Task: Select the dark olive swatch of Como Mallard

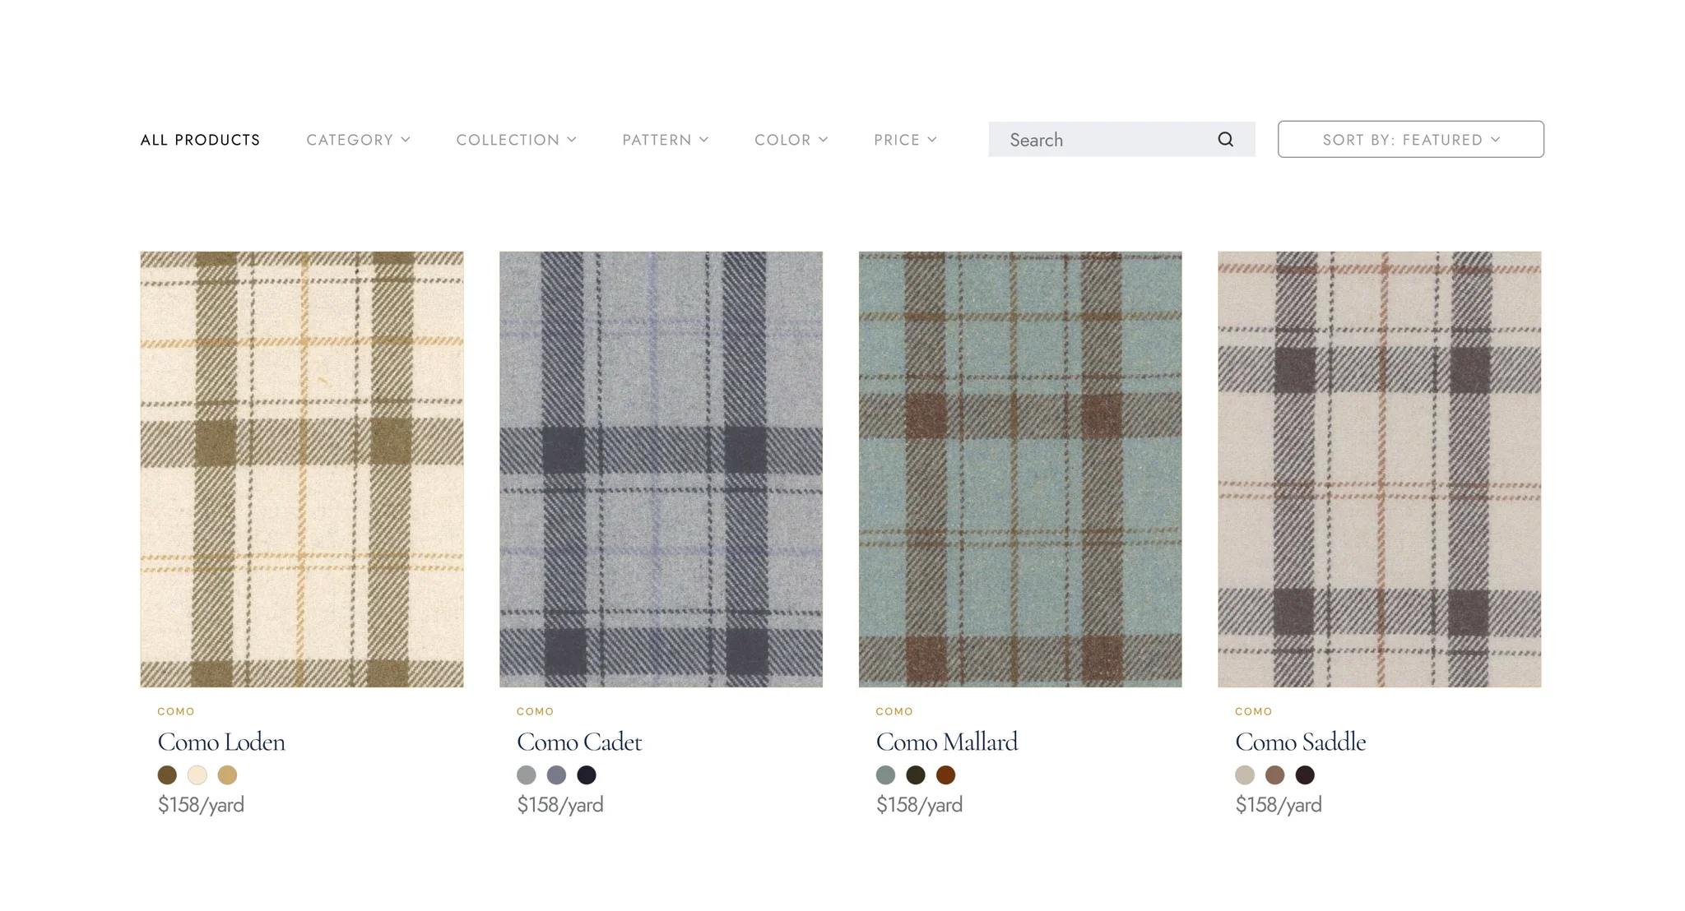Action: tap(916, 775)
